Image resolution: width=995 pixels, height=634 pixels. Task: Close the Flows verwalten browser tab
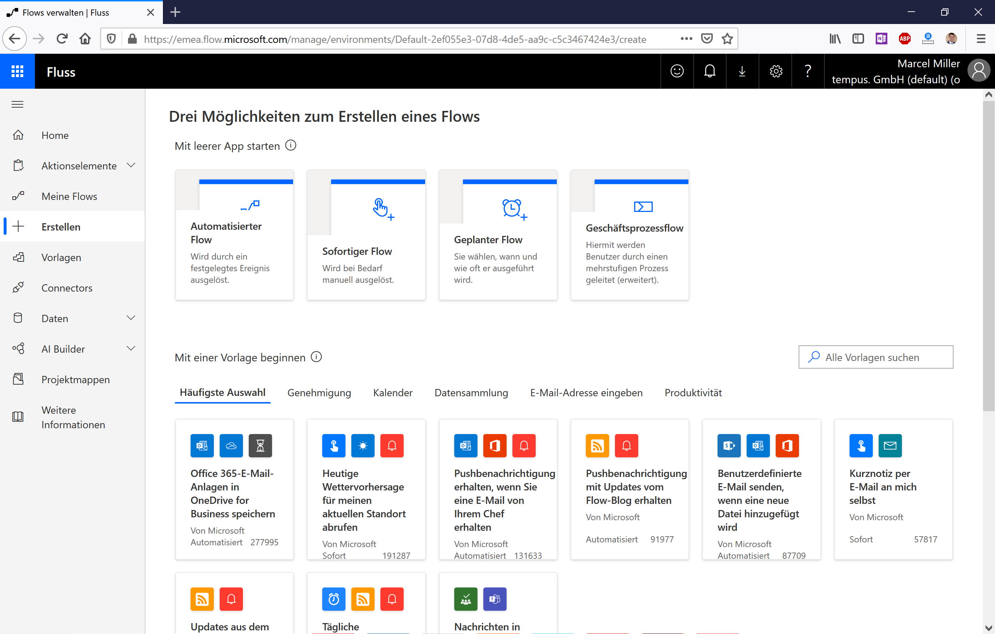(x=151, y=12)
